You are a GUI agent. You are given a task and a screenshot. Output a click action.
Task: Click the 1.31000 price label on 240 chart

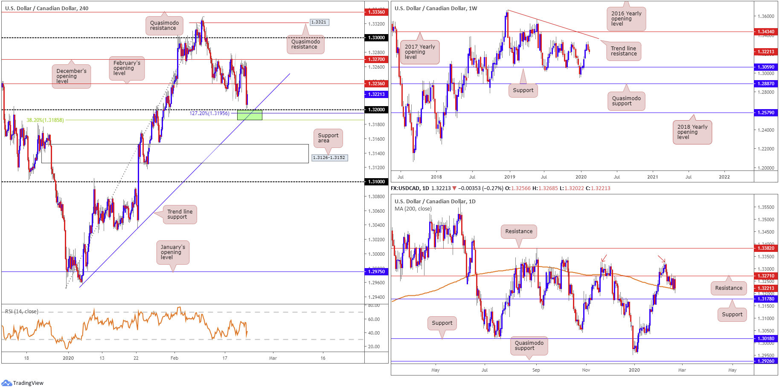point(376,182)
